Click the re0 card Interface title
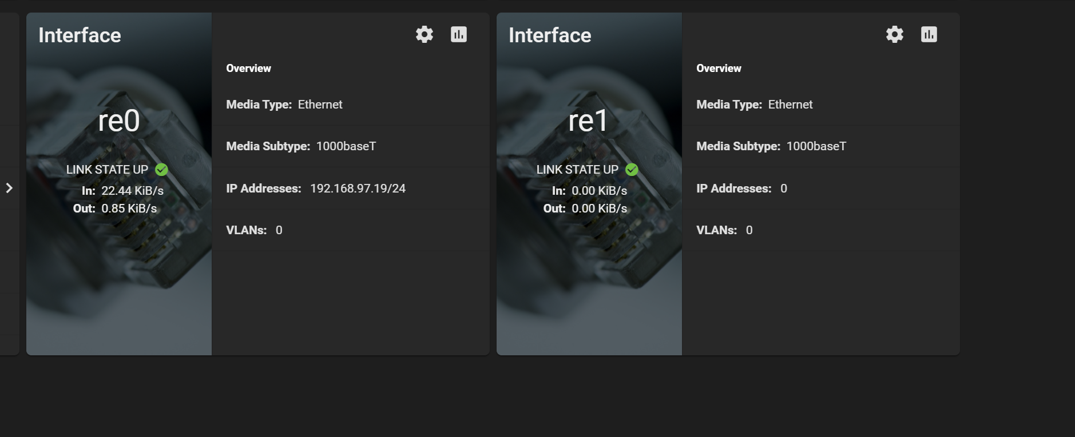 tap(80, 35)
